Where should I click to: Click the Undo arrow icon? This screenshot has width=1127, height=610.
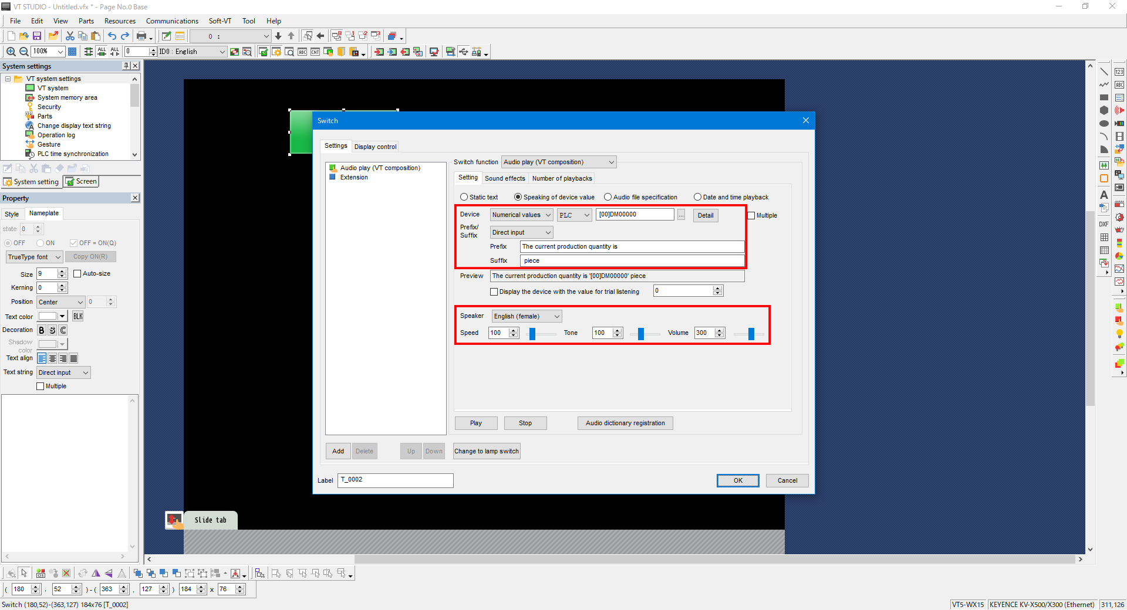tap(112, 36)
